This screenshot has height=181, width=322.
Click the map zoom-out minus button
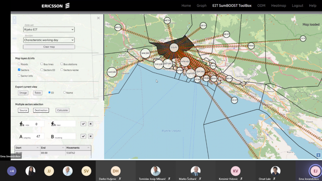(x=14, y=22)
